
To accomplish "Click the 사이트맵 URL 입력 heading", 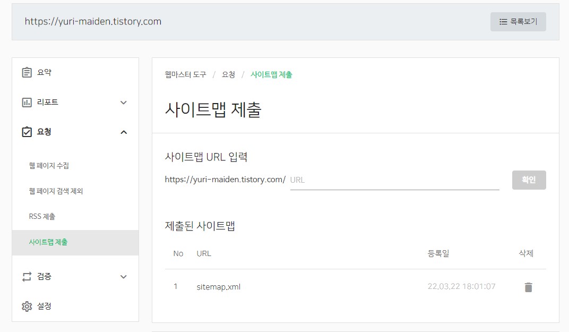I will tap(206, 157).
